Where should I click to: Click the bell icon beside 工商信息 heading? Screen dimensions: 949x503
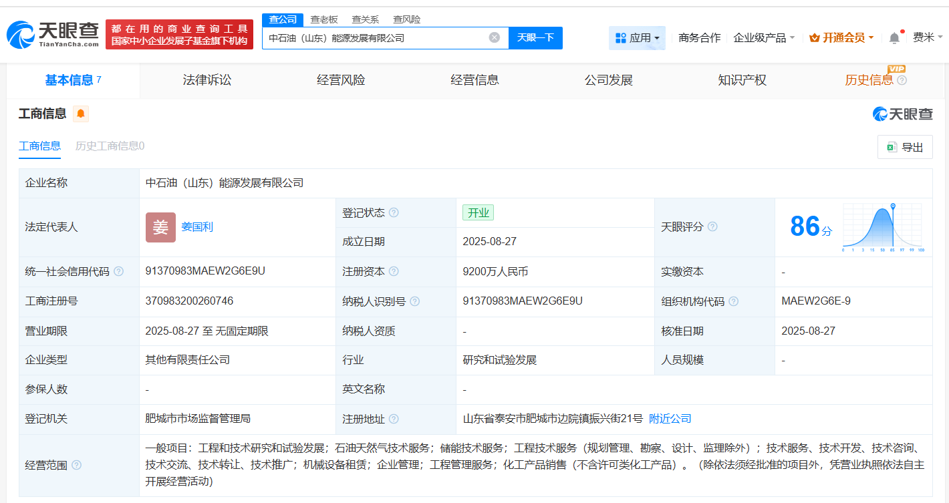pyautogui.click(x=80, y=114)
